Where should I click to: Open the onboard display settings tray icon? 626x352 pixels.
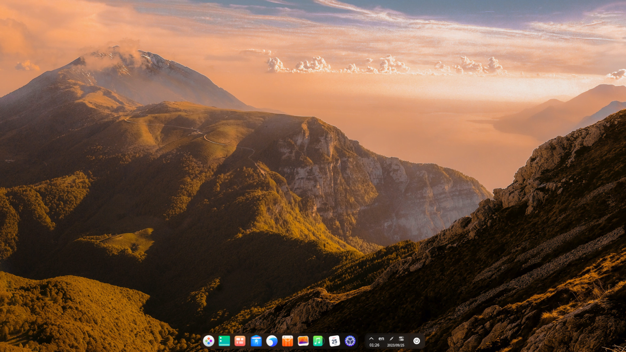401,339
